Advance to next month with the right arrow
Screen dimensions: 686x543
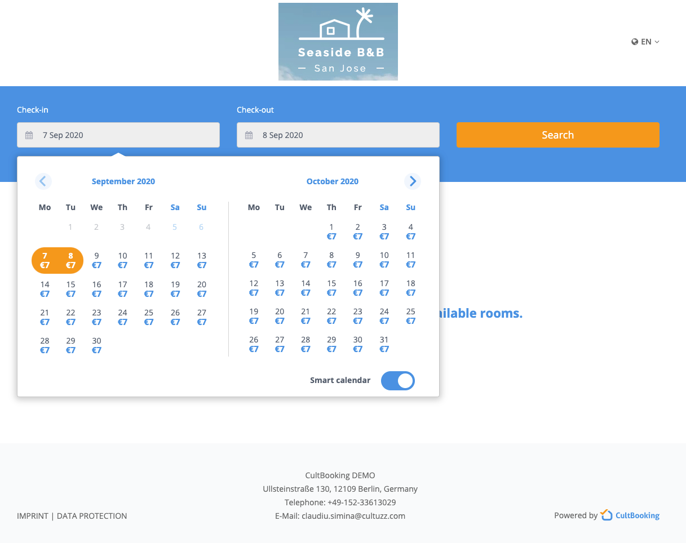pyautogui.click(x=412, y=181)
